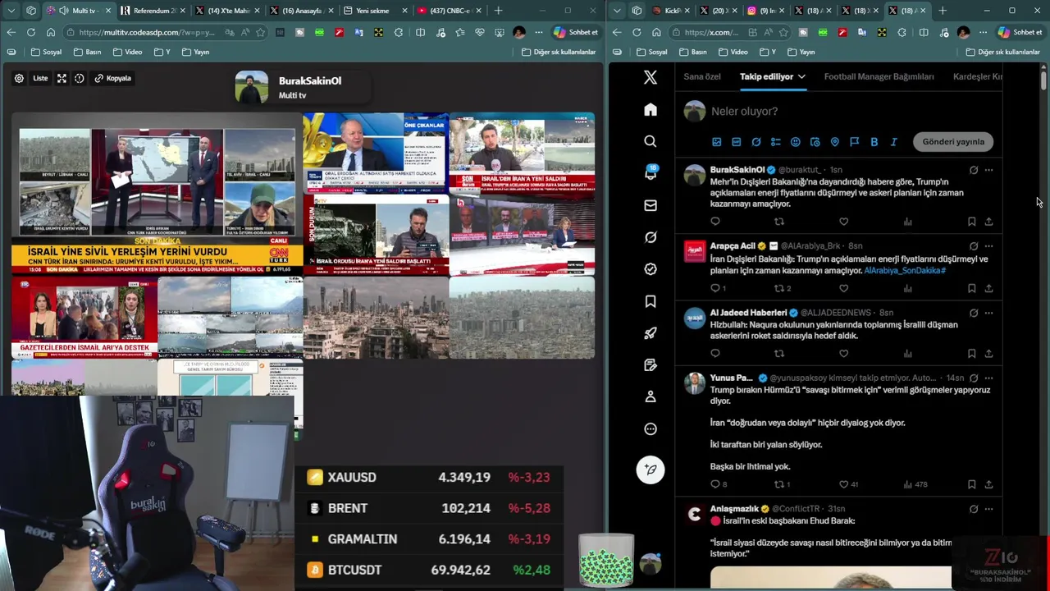Click Gönderi yayınla post button
This screenshot has width=1050, height=591.
953,141
